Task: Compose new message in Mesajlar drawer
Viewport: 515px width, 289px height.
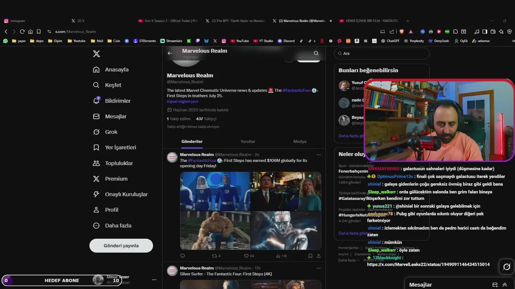Action: click(x=495, y=285)
